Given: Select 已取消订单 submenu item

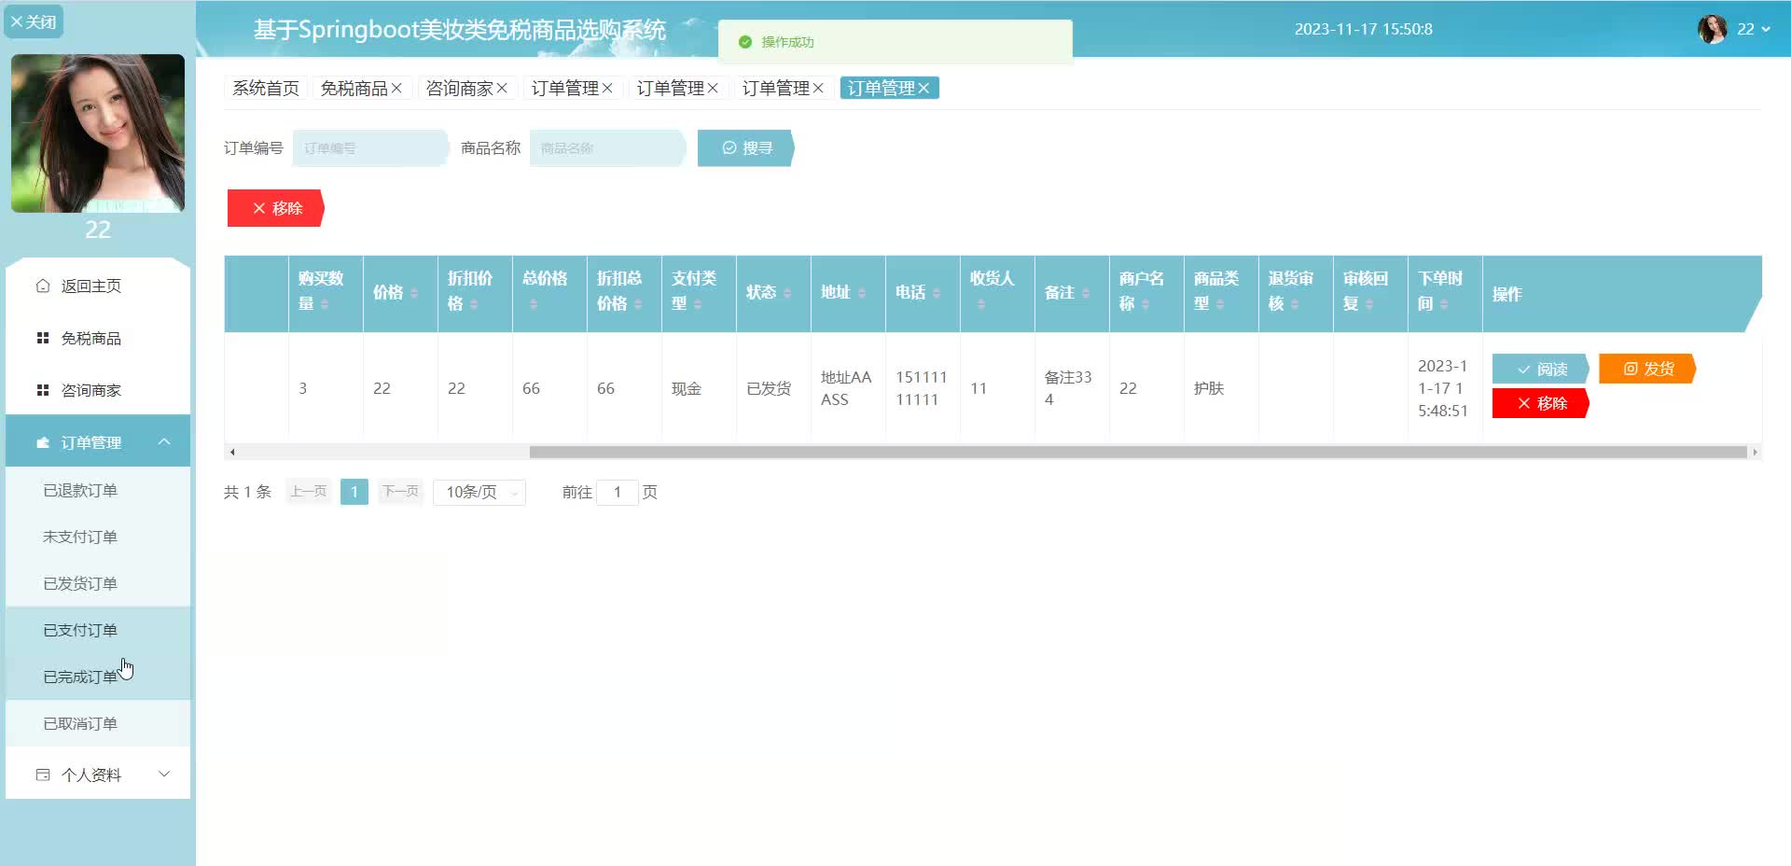Looking at the screenshot, I should (98, 723).
